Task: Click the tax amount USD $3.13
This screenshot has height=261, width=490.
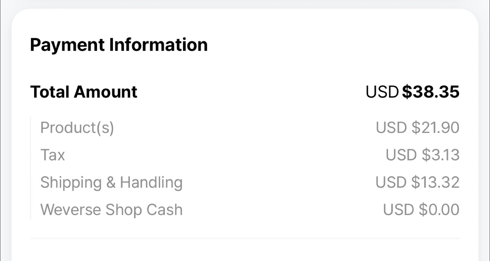Action: [423, 155]
